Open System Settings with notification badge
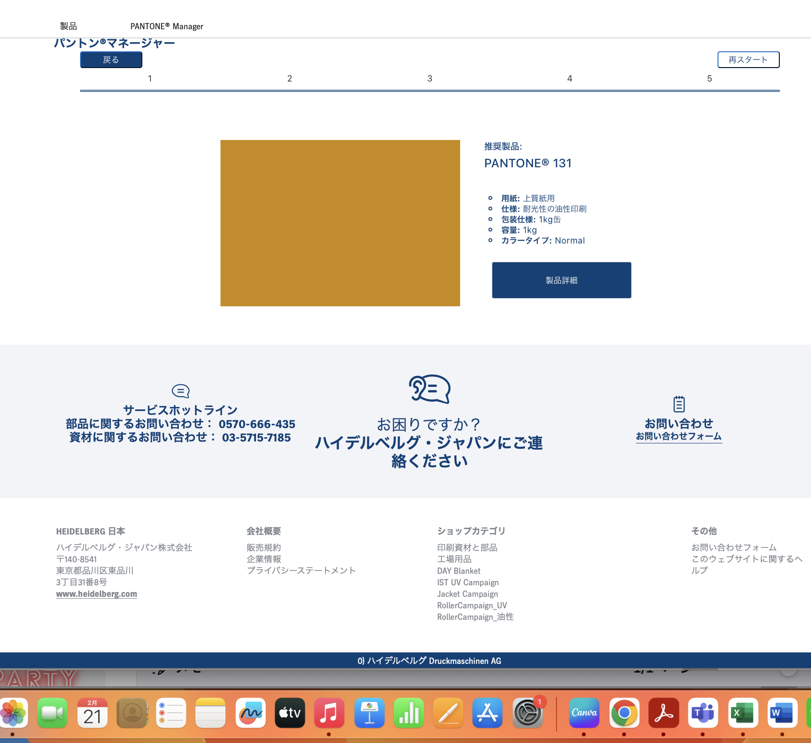Viewport: 811px width, 743px height. (528, 713)
